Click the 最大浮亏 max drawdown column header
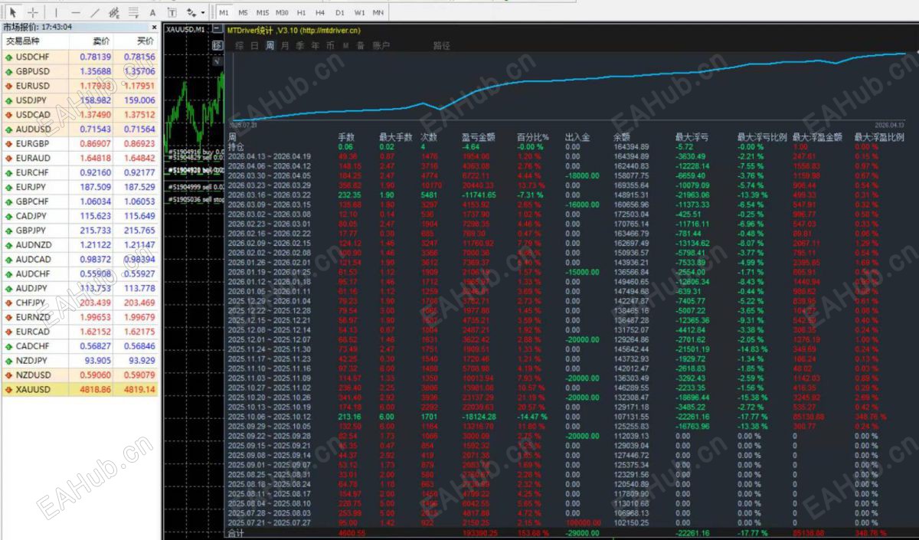 coord(692,138)
